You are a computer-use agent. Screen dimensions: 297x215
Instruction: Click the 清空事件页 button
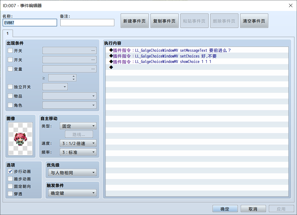(x=254, y=21)
